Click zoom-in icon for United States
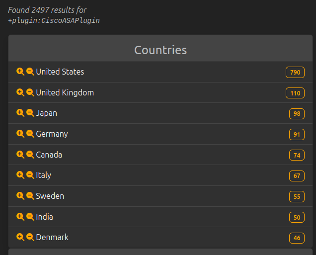This screenshot has width=316, height=255. pyautogui.click(x=20, y=72)
